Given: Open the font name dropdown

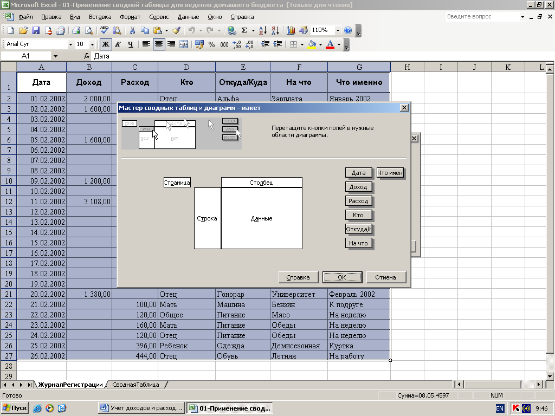Looking at the screenshot, I should coord(70,44).
